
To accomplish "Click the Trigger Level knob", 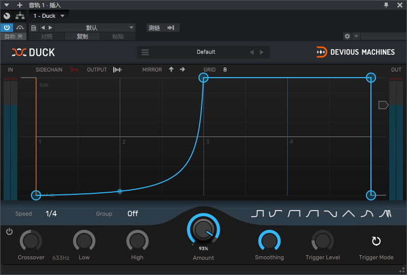I will (x=323, y=241).
